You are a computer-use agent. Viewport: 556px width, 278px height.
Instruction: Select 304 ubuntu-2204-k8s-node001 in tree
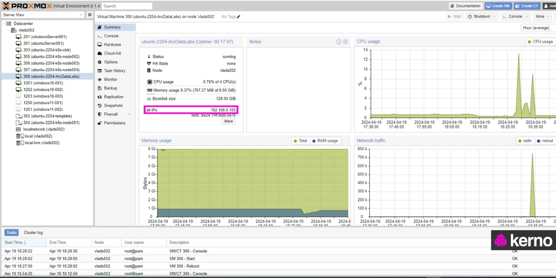47,122
